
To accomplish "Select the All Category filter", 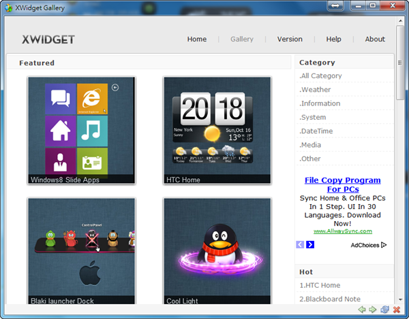I will [320, 75].
